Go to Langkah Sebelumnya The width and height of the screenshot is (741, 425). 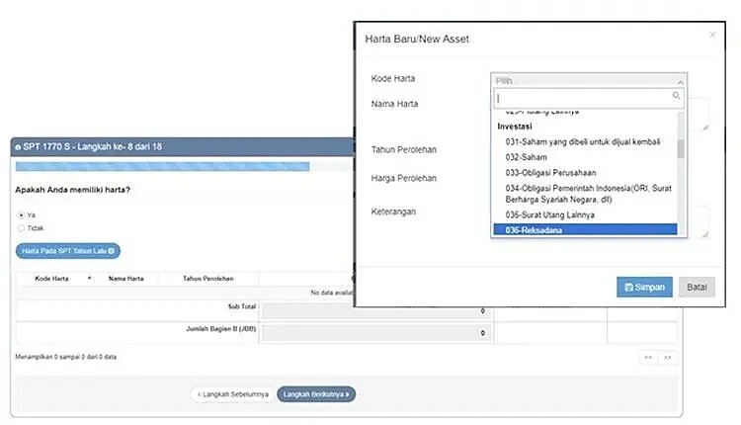[x=233, y=394]
